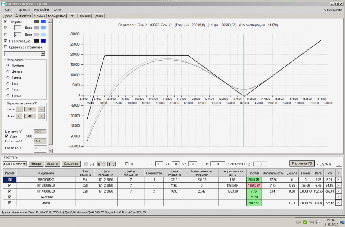Click the Шаг сетки X input field

pos(40,141)
